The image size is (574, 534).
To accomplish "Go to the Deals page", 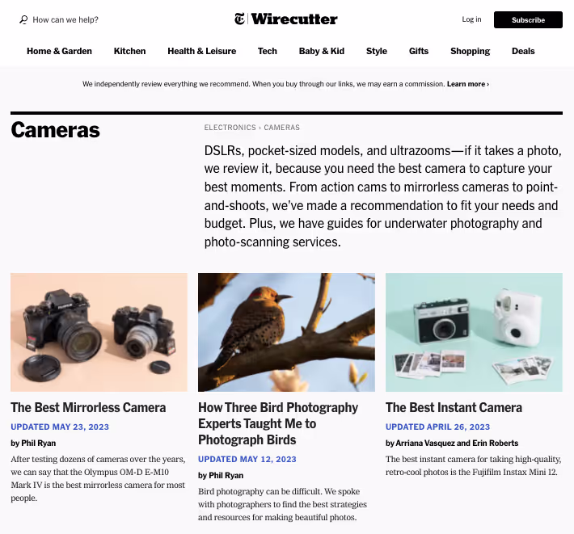I will coord(523,51).
